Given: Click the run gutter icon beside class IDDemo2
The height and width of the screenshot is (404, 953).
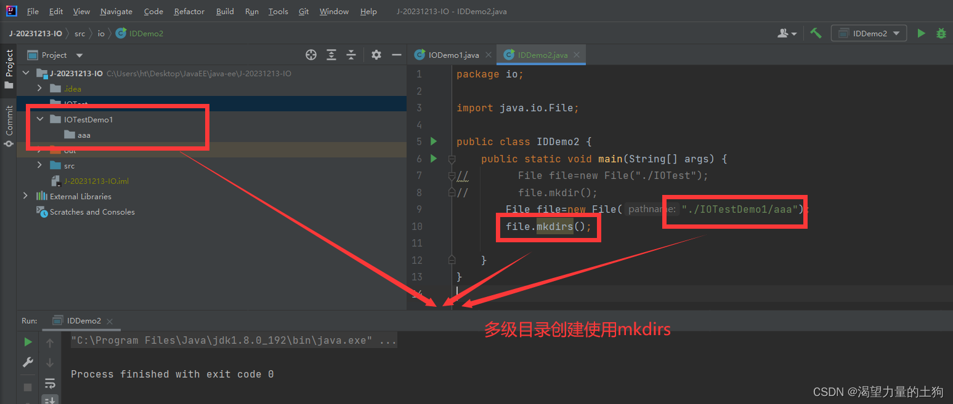Looking at the screenshot, I should point(434,141).
